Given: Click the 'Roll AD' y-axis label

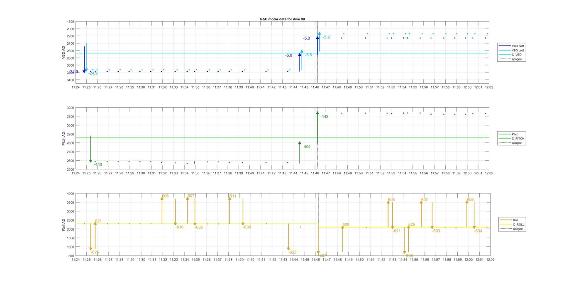Looking at the screenshot, I should pyautogui.click(x=64, y=224).
